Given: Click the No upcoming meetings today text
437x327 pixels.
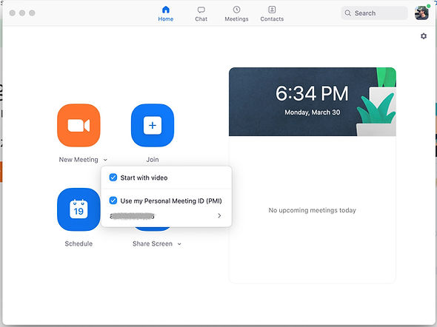Looking at the screenshot, I should pyautogui.click(x=312, y=210).
